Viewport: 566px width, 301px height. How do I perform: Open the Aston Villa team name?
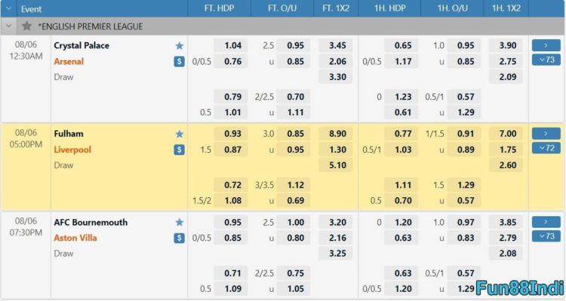[x=75, y=238]
